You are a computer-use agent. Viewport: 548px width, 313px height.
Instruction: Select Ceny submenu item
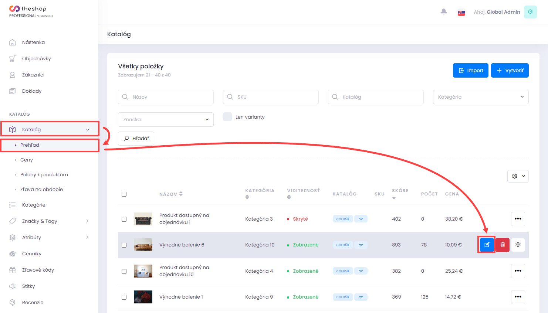click(26, 160)
